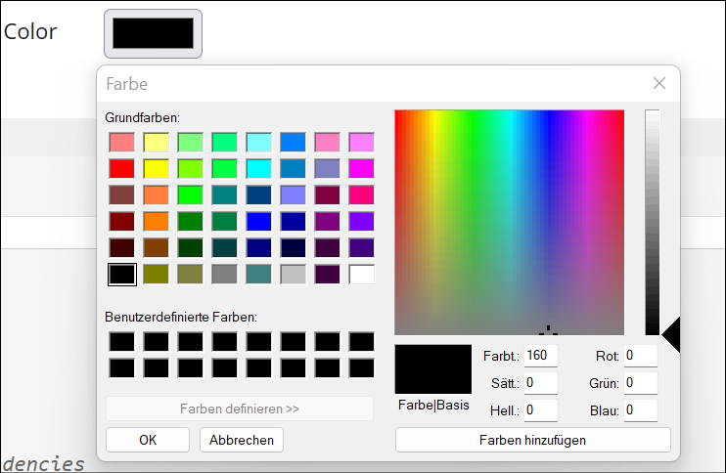Screen dimensions: 726x473
Task: Click the disabled Farben definieren button
Action: 240,408
